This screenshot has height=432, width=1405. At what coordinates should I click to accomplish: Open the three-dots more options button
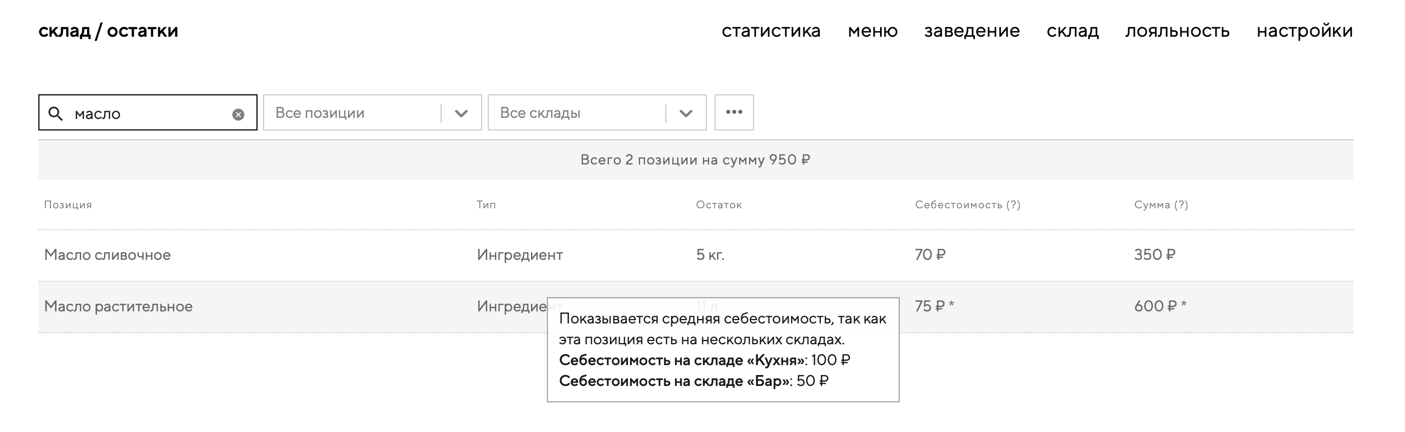734,112
